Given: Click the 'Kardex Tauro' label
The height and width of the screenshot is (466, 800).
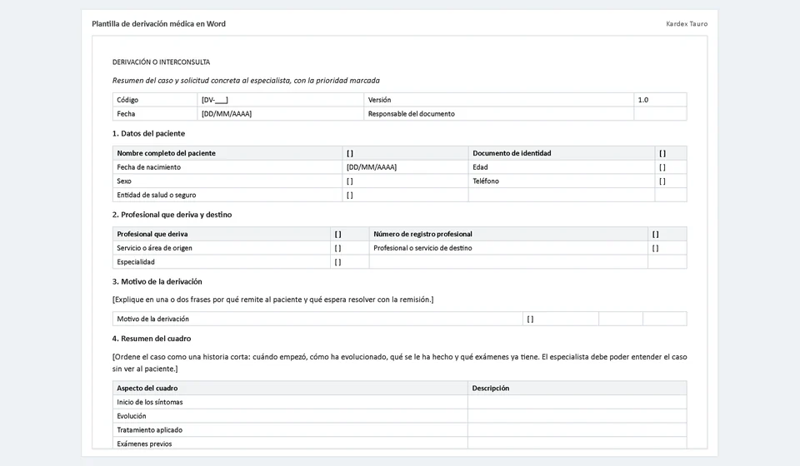Looking at the screenshot, I should tap(687, 24).
